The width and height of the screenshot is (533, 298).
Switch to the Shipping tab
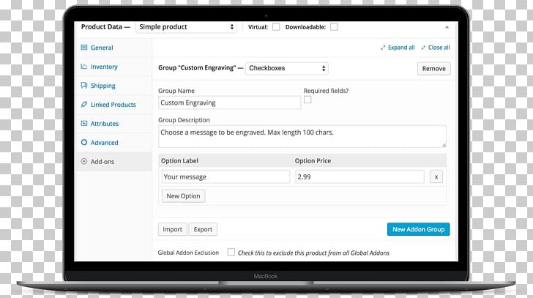point(113,86)
